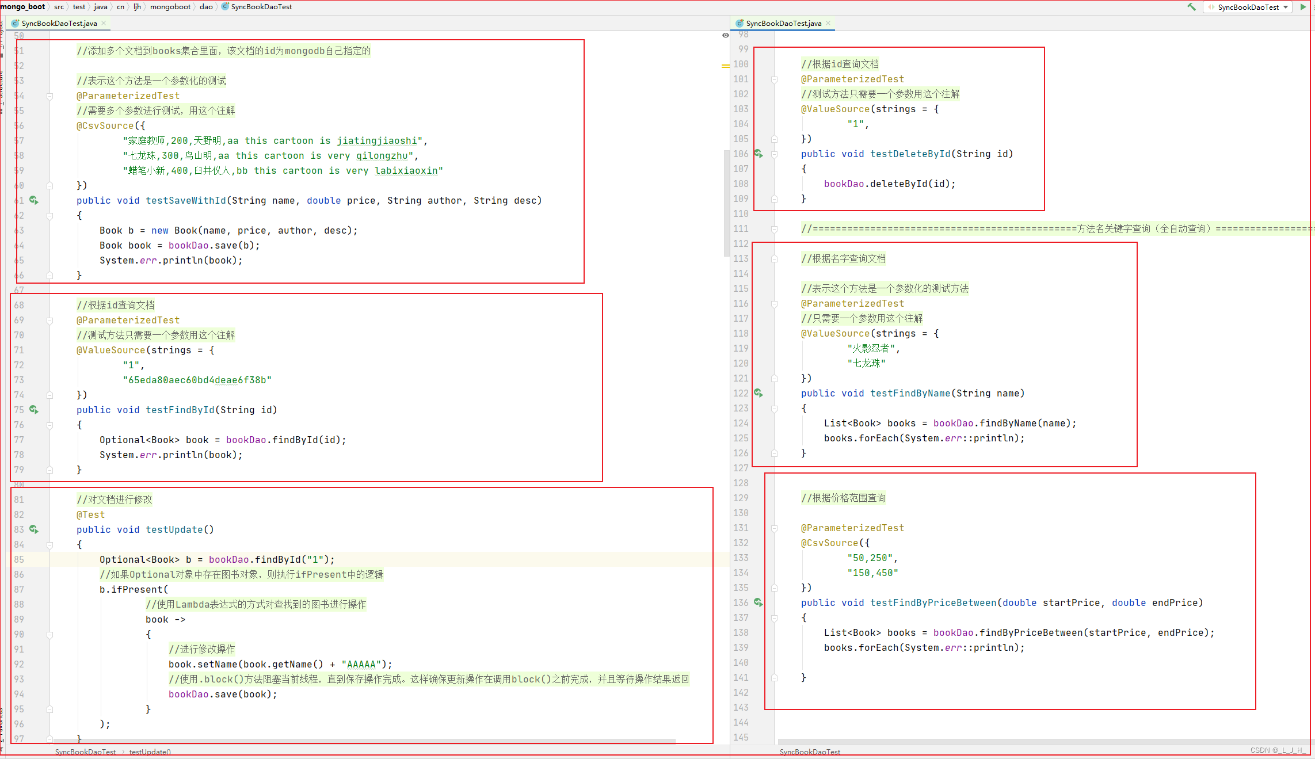This screenshot has height=759, width=1315.
Task: Click the yellow warning stripe marker beside the left editor scrollbar
Action: pos(725,66)
